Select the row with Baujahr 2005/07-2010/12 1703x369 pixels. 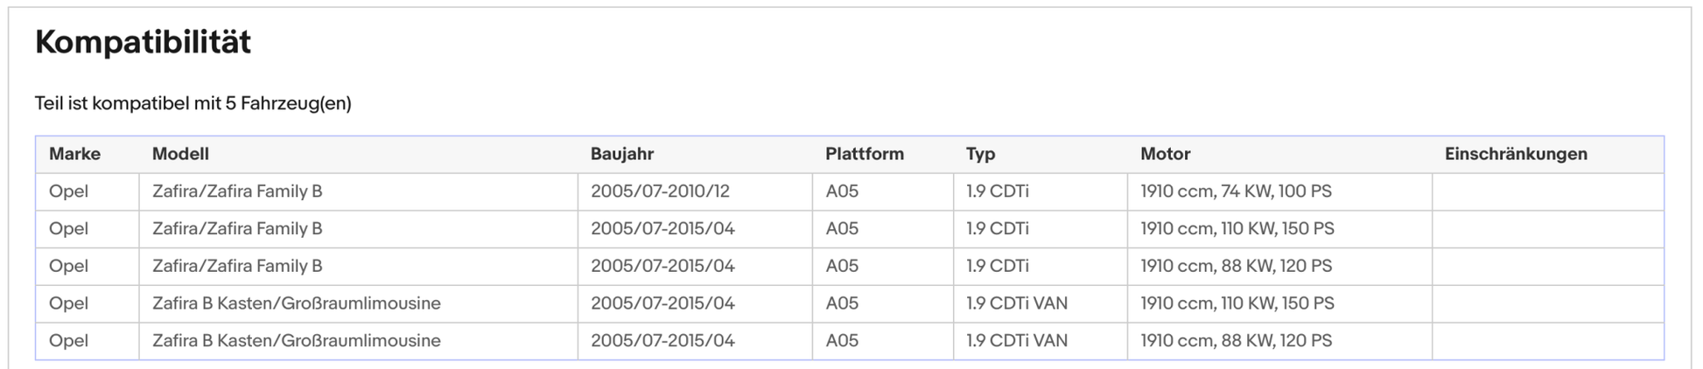tap(850, 191)
